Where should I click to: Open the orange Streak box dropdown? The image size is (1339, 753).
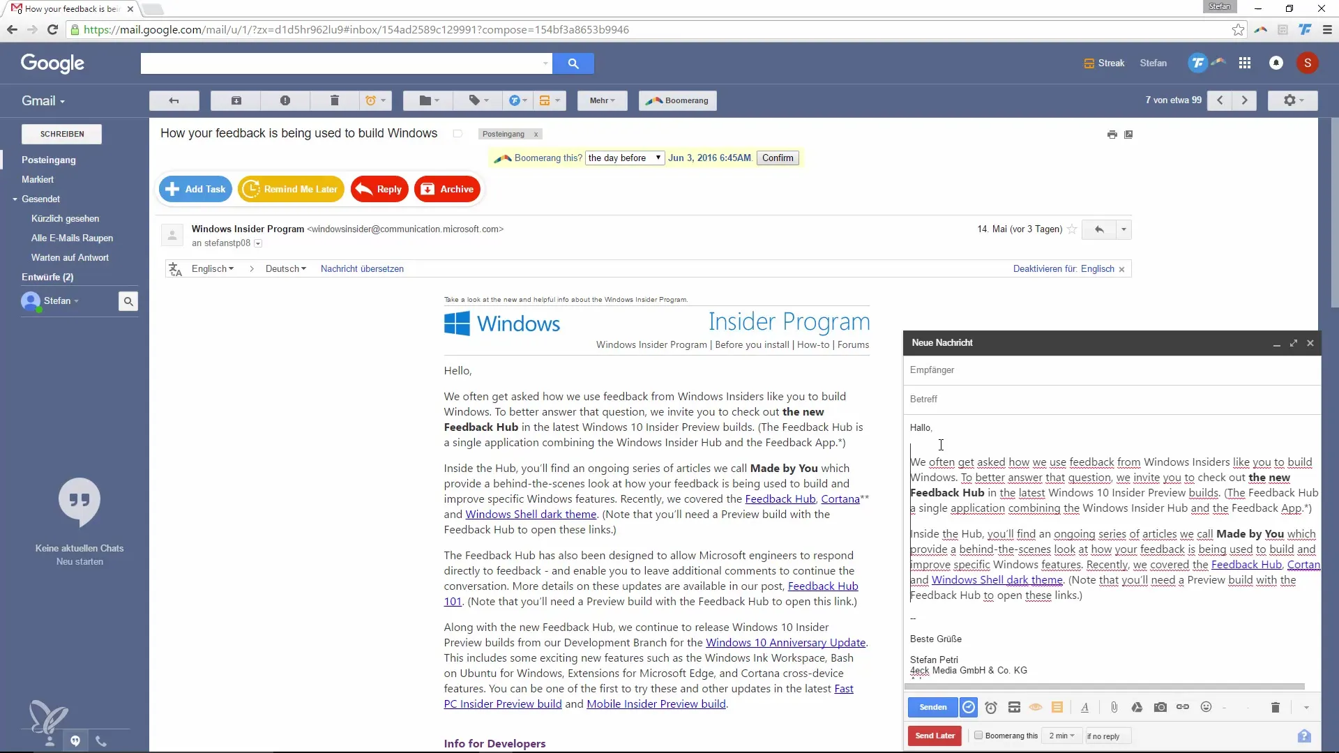coord(550,100)
